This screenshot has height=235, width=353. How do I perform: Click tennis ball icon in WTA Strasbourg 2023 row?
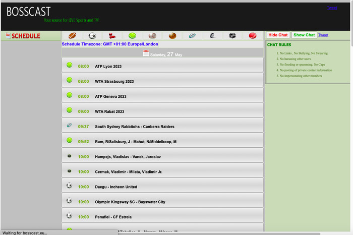(70, 80)
